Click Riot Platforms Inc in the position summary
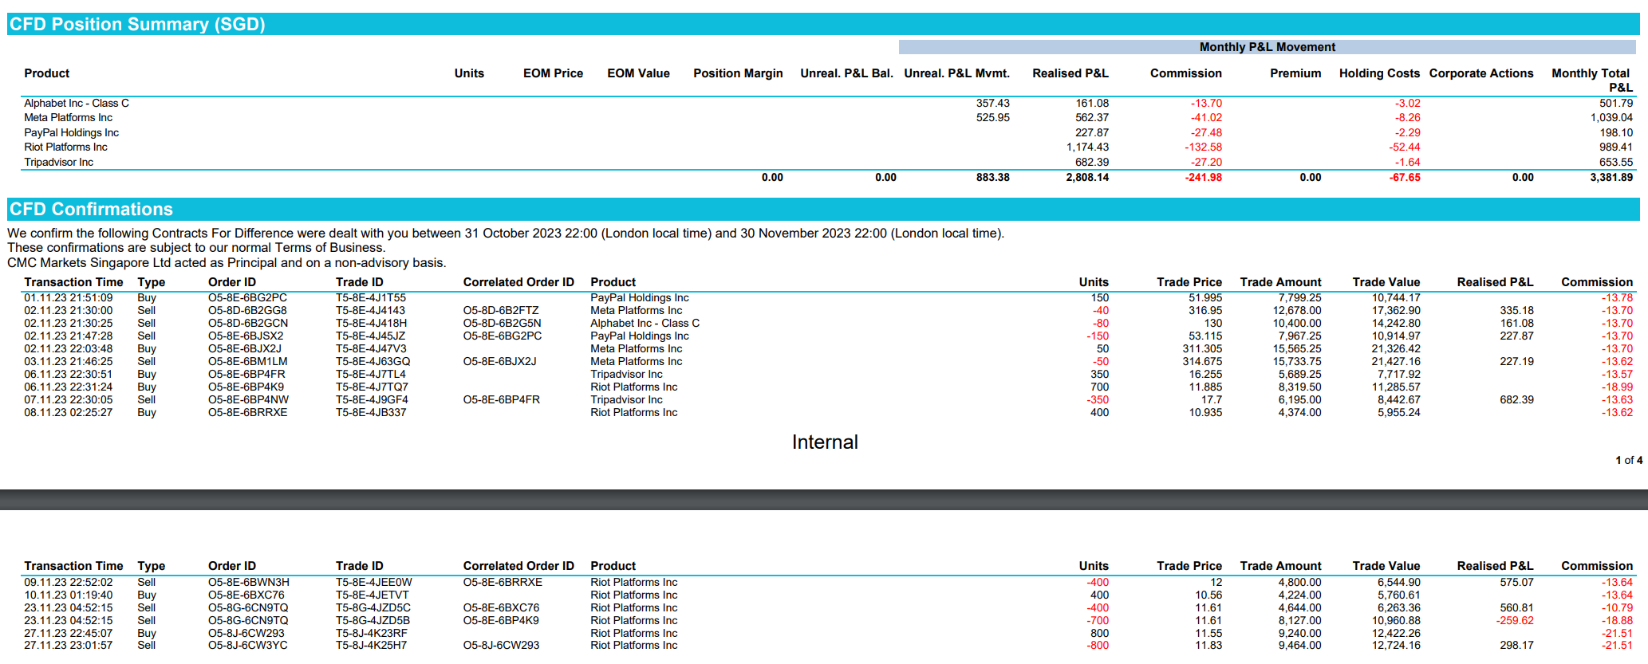 pyautogui.click(x=65, y=147)
